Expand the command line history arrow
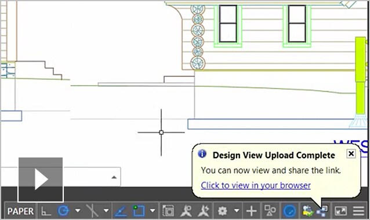 pyautogui.click(x=114, y=177)
